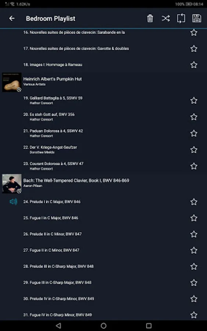Screen dimensions: 207x331
Task: Star track 31 Fugue IV in C-Sharp Minor
Action: coord(194,315)
